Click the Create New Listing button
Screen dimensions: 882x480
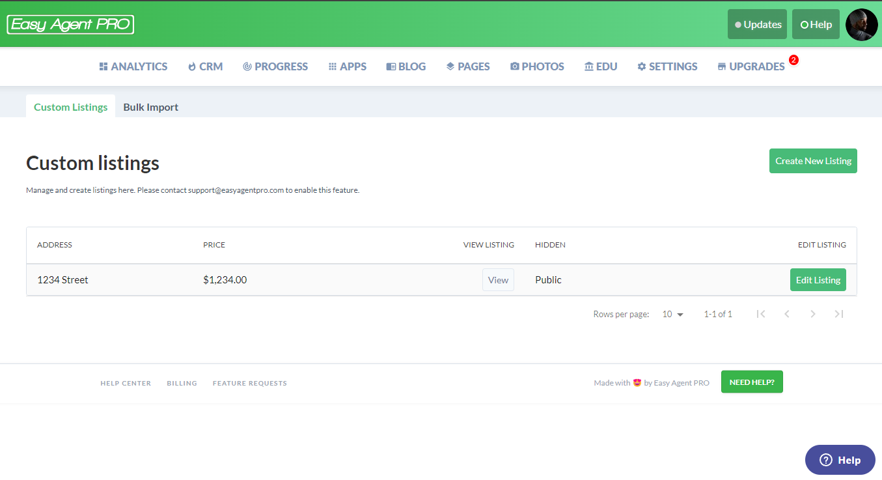pyautogui.click(x=813, y=161)
